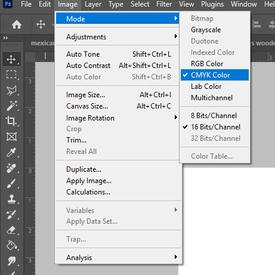Select the Eraser tool
The width and height of the screenshot is (275, 275).
(x=11, y=230)
